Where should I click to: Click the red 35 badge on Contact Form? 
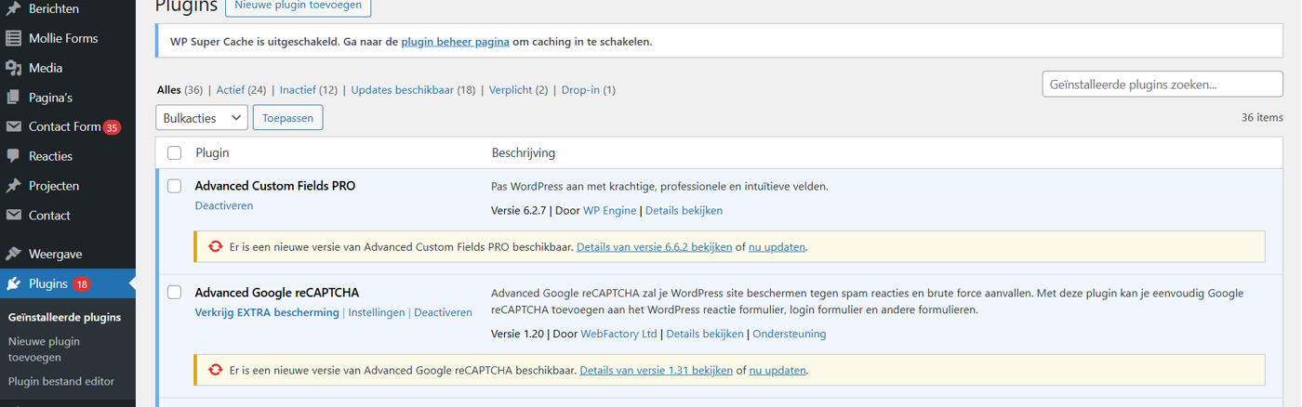tap(112, 127)
